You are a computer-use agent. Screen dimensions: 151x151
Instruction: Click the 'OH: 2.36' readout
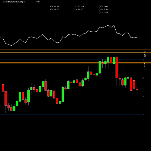(103, 10)
